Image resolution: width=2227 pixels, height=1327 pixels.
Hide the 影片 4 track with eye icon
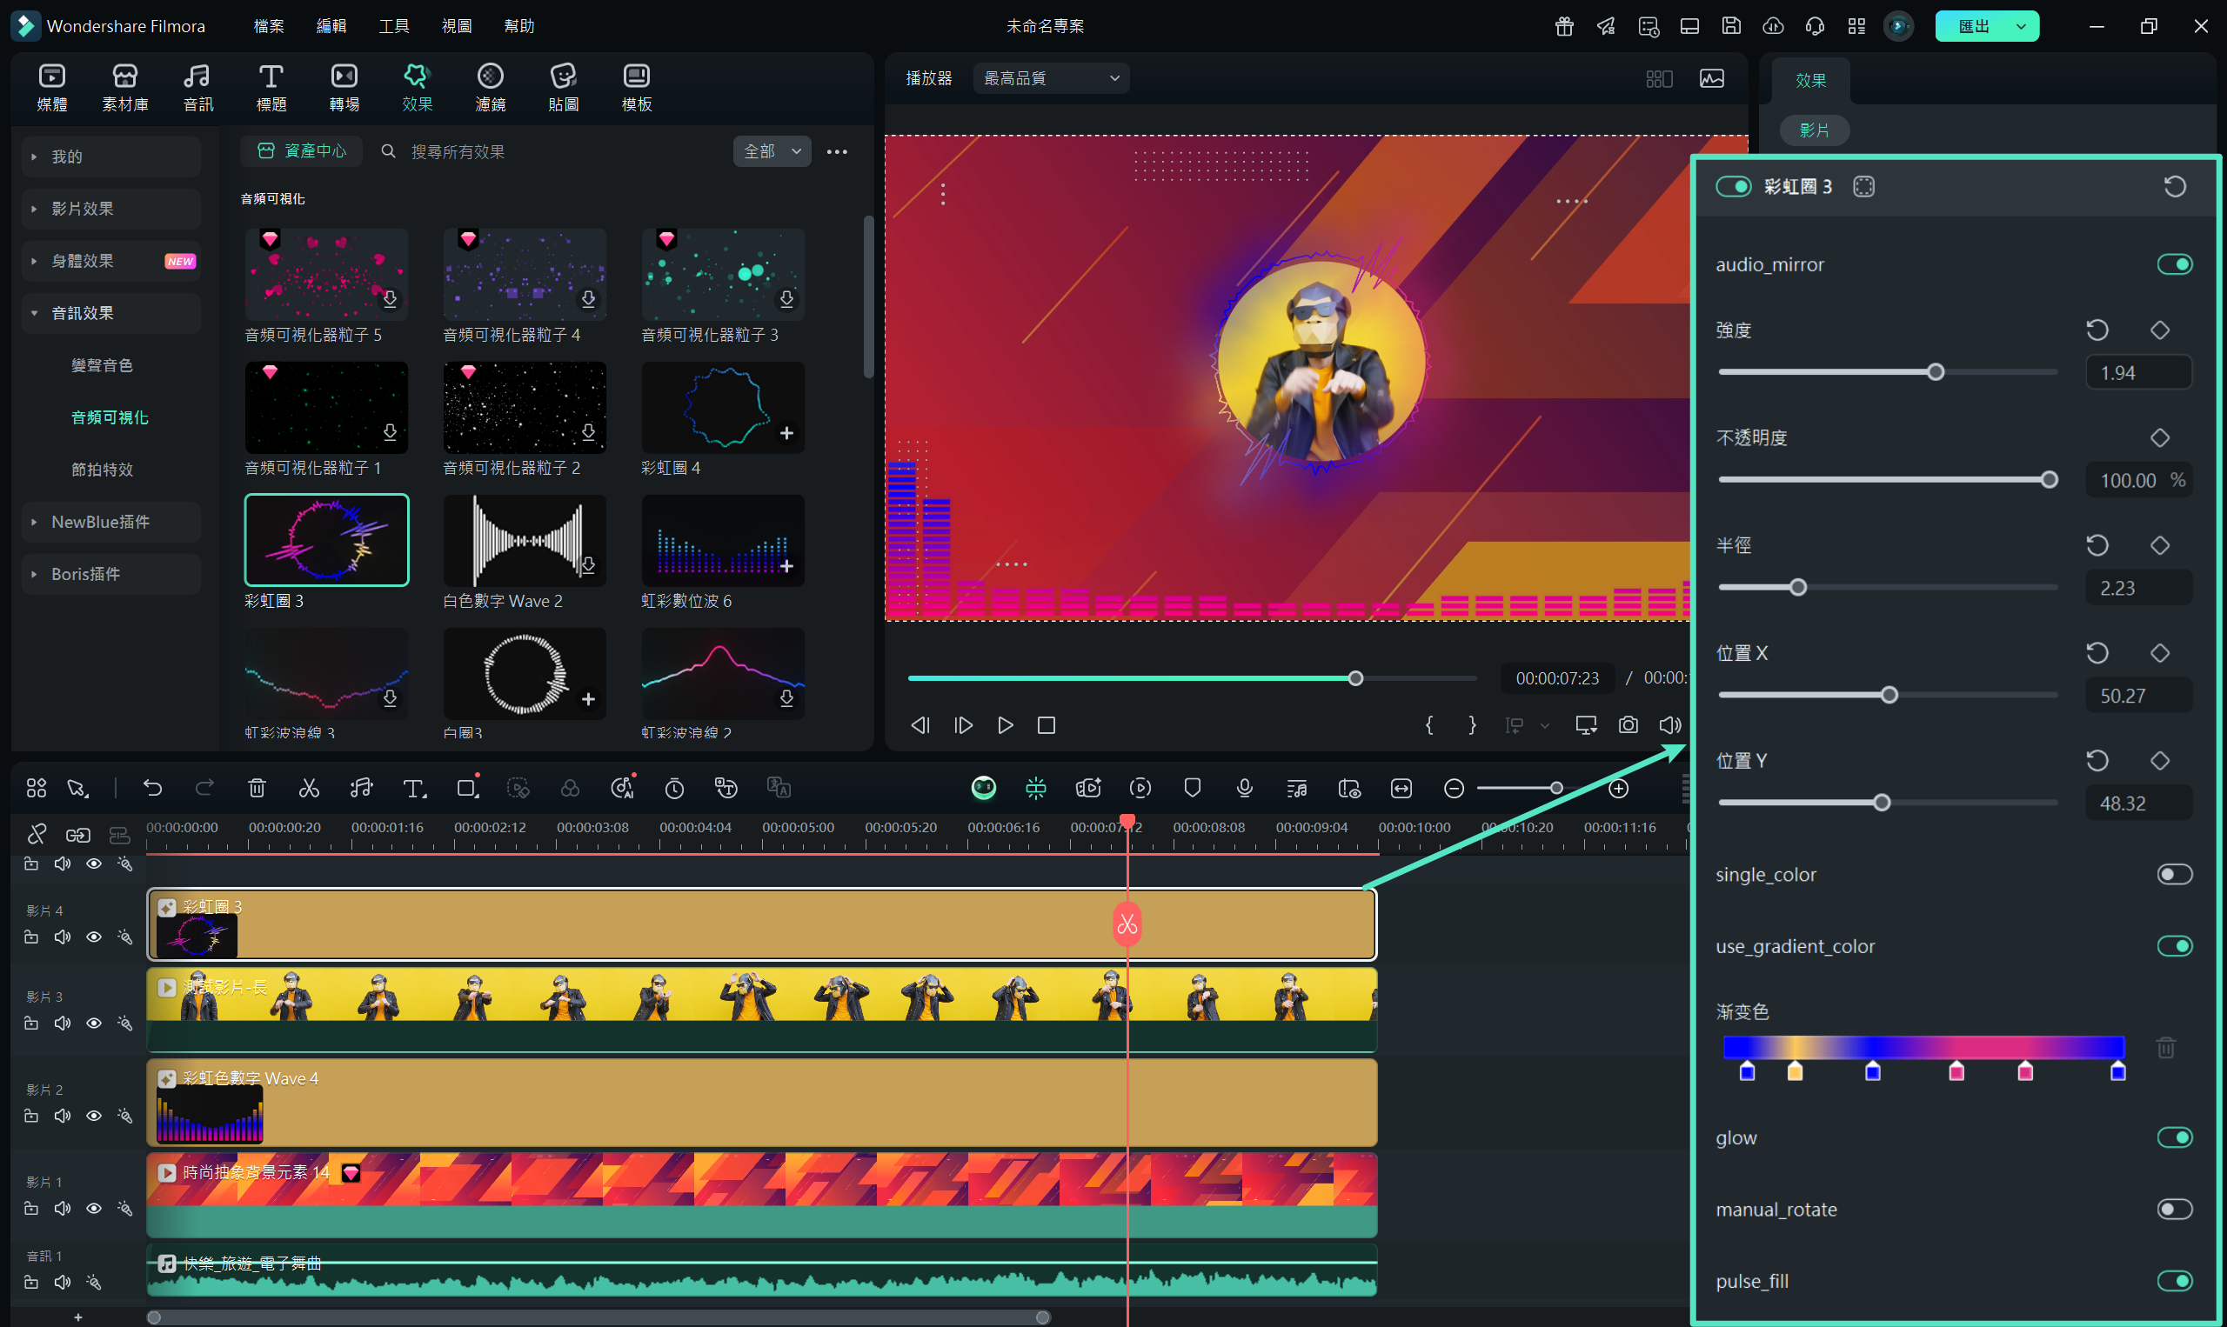[94, 937]
